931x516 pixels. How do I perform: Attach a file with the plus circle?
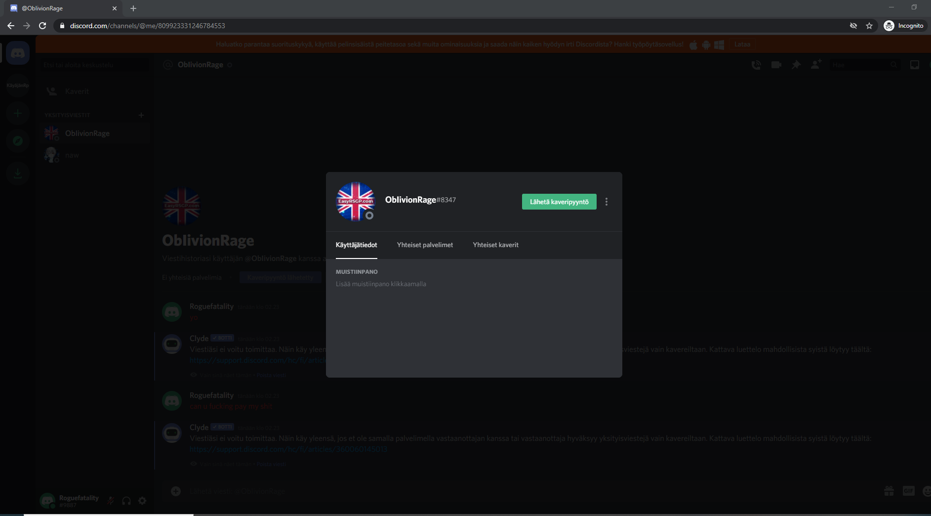pyautogui.click(x=176, y=491)
